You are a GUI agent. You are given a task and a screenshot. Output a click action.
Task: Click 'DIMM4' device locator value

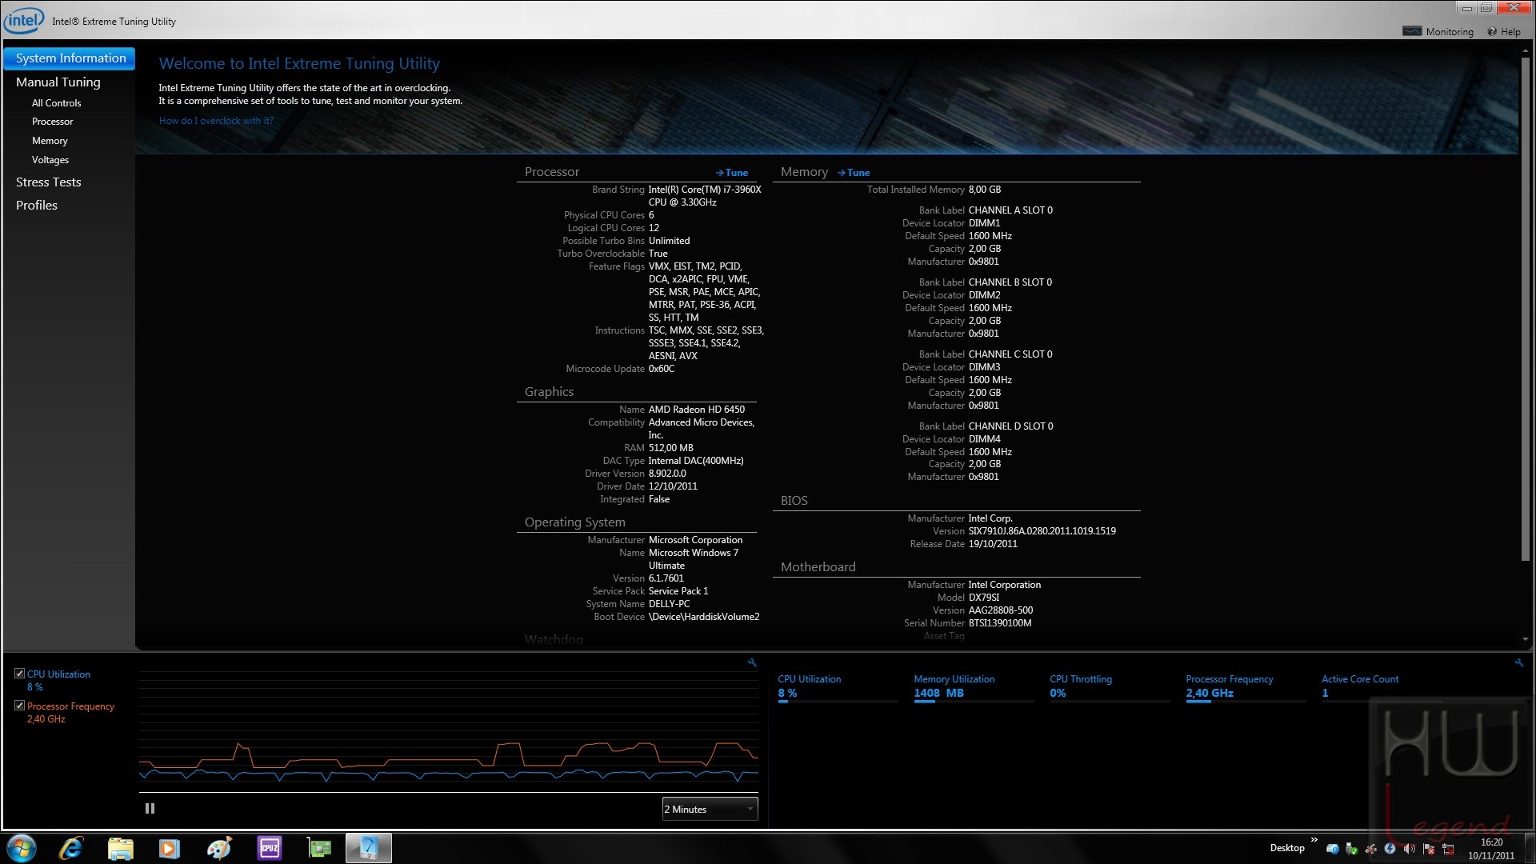pyautogui.click(x=985, y=439)
